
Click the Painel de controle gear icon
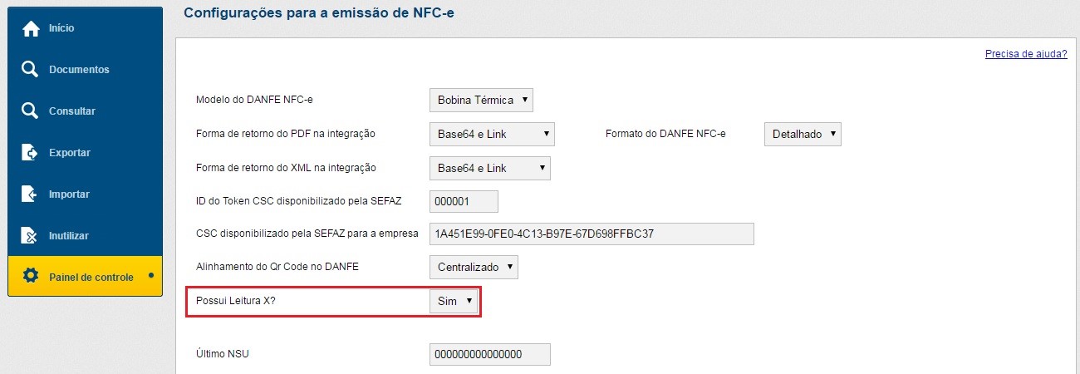pos(31,277)
